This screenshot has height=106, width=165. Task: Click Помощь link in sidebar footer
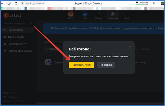tap(10, 97)
